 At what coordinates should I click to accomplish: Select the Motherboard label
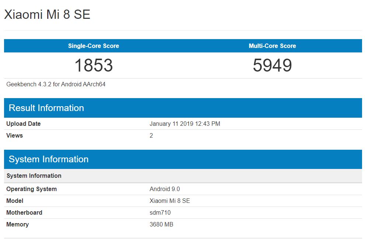(24, 213)
